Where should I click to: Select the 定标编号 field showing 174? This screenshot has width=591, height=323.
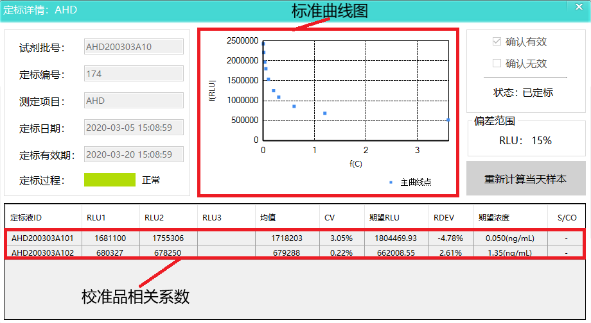134,74
